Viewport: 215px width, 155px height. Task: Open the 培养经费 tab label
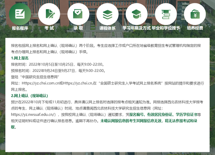(195, 28)
